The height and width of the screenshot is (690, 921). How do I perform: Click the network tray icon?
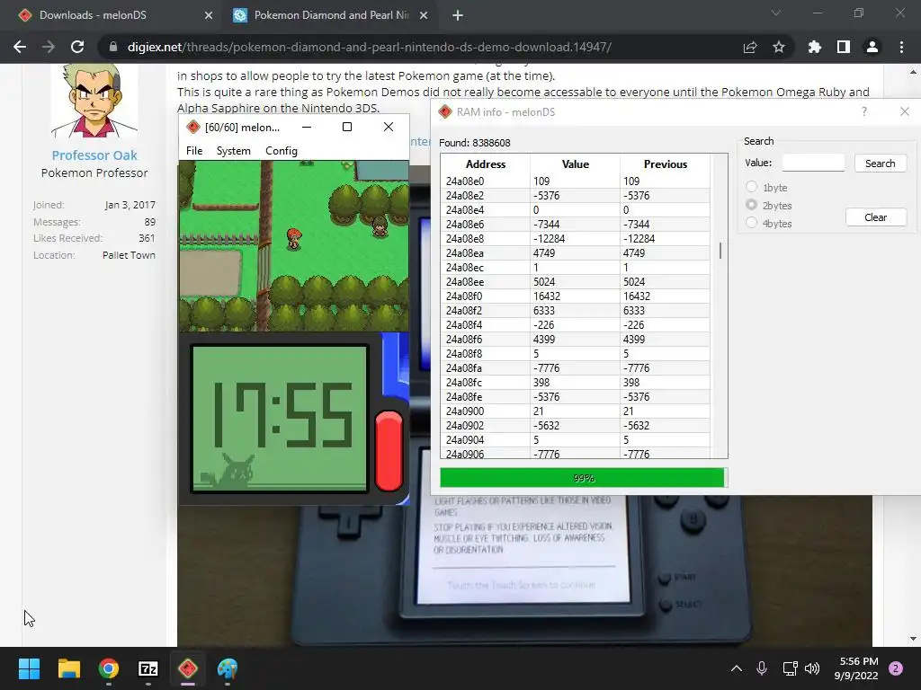tap(790, 668)
